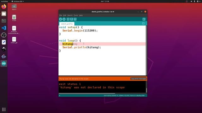Click the editor vertical scrollbar
Image resolution: width=202 pixels, height=113 pixels.
(x=146, y=51)
